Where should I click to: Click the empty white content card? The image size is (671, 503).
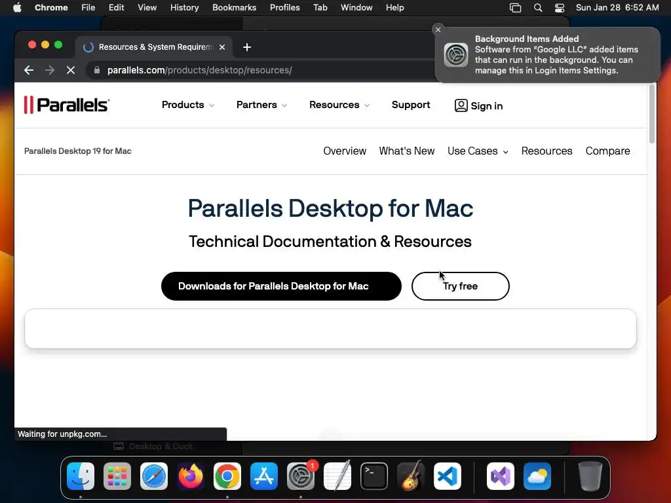point(330,329)
